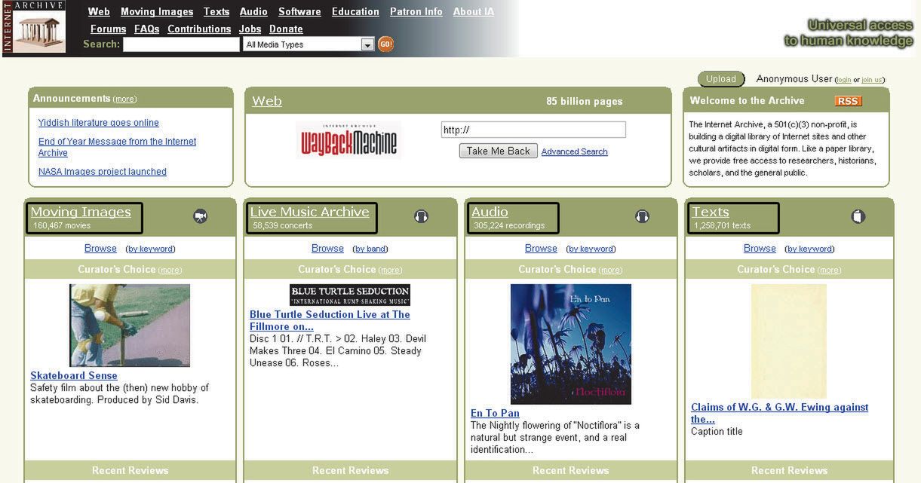
Task: Click the top Search text field
Action: coord(181,44)
